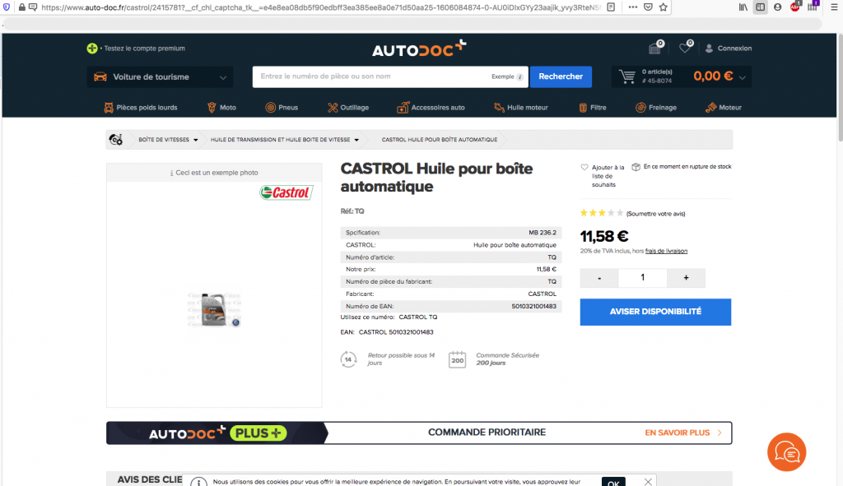The height and width of the screenshot is (486, 843).
Task: Click the tracking protection shield icon
Action: pyautogui.click(x=7, y=7)
